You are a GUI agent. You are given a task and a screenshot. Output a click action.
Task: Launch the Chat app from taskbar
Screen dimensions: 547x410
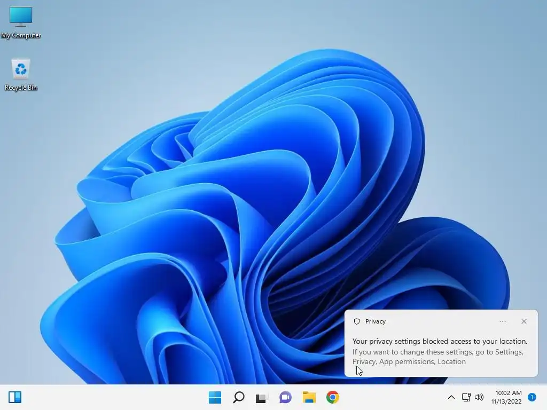285,397
